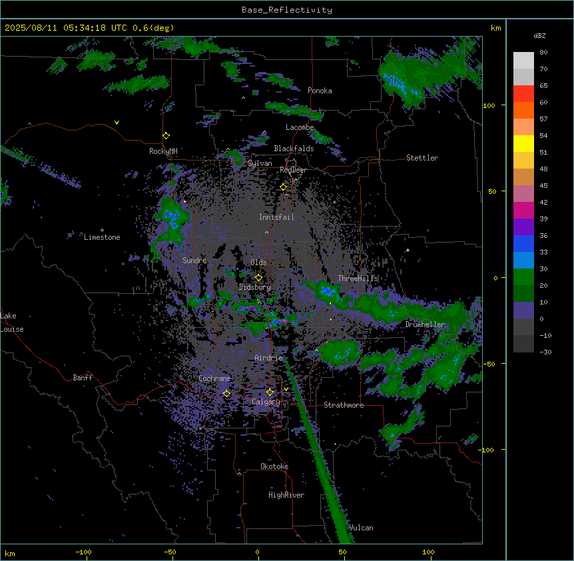Click the blue 36 dBZ legend color
Image resolution: width=574 pixels, height=561 pixels.
click(523, 243)
